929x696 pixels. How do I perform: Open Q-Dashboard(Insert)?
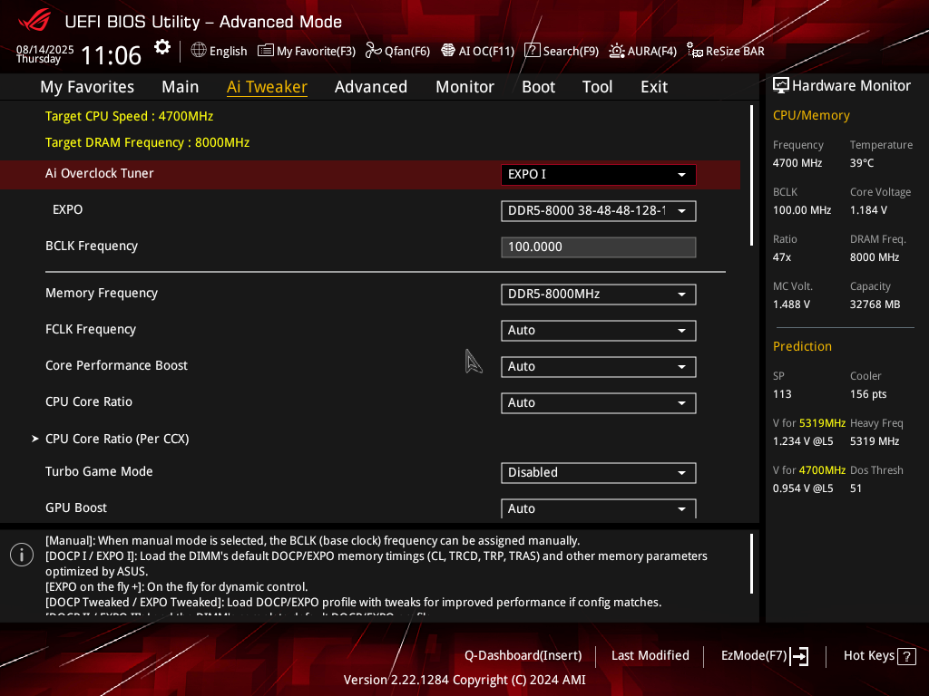[x=523, y=656]
